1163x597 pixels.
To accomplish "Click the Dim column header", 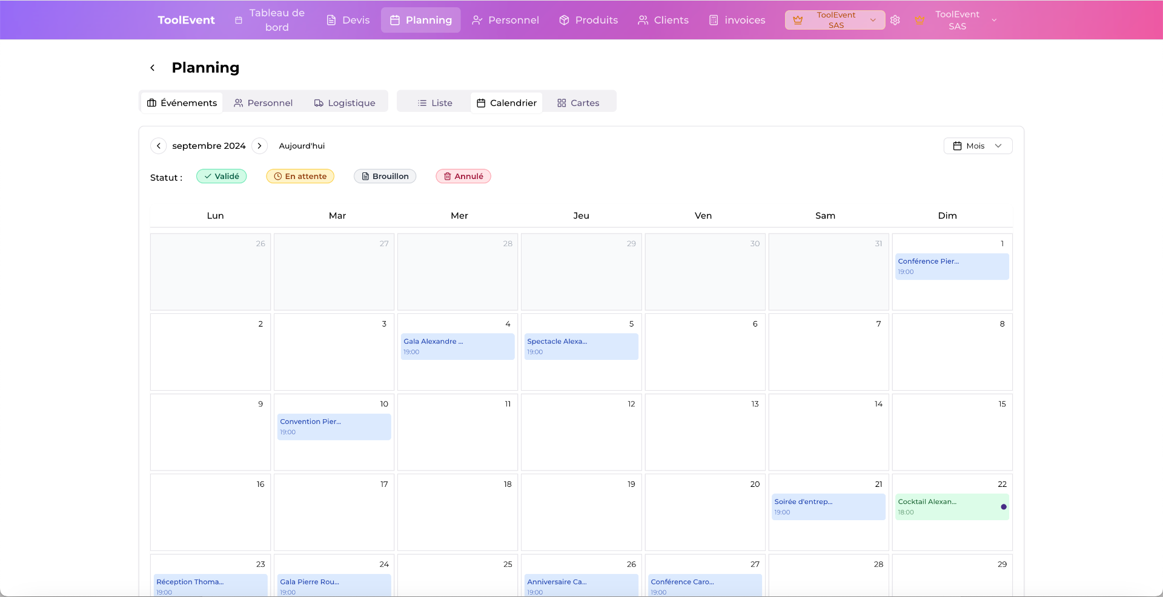I will pos(947,215).
